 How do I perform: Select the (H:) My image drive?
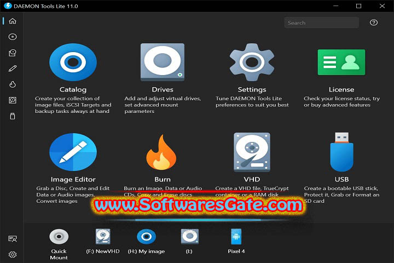147,237
